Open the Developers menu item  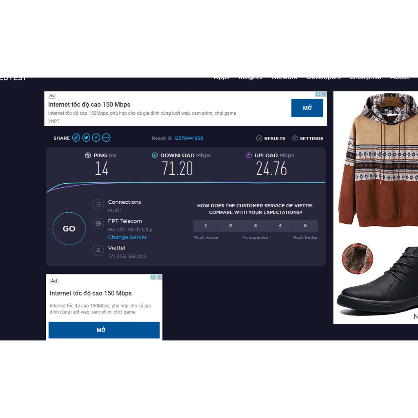[x=323, y=78]
